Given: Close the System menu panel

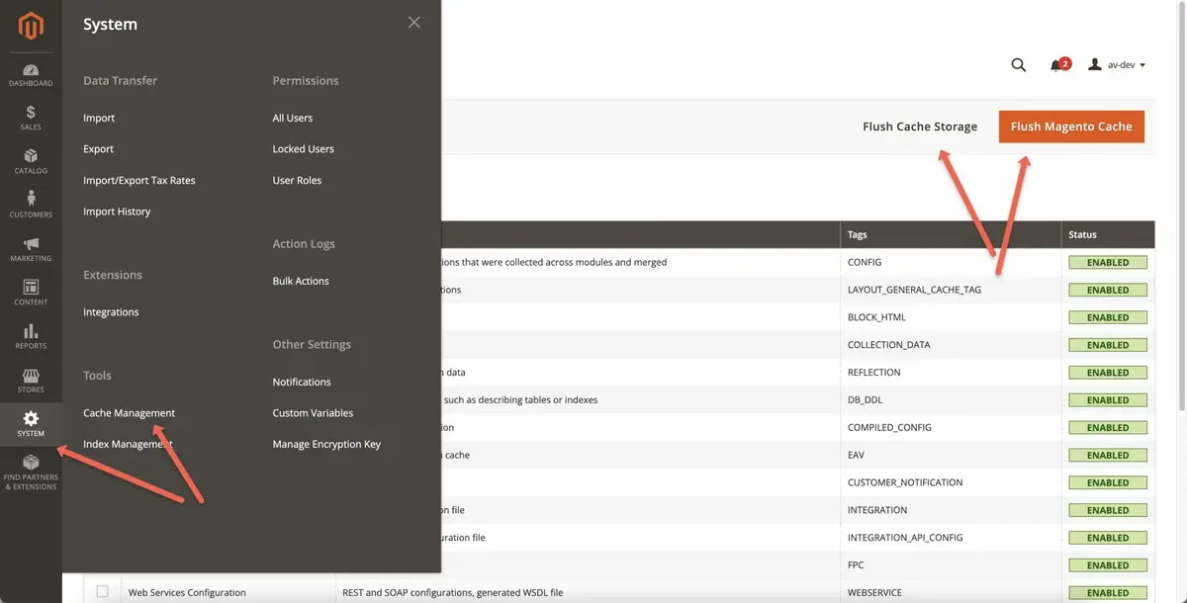Looking at the screenshot, I should click(414, 23).
